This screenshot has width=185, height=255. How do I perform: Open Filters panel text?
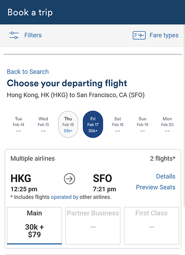click(33, 35)
